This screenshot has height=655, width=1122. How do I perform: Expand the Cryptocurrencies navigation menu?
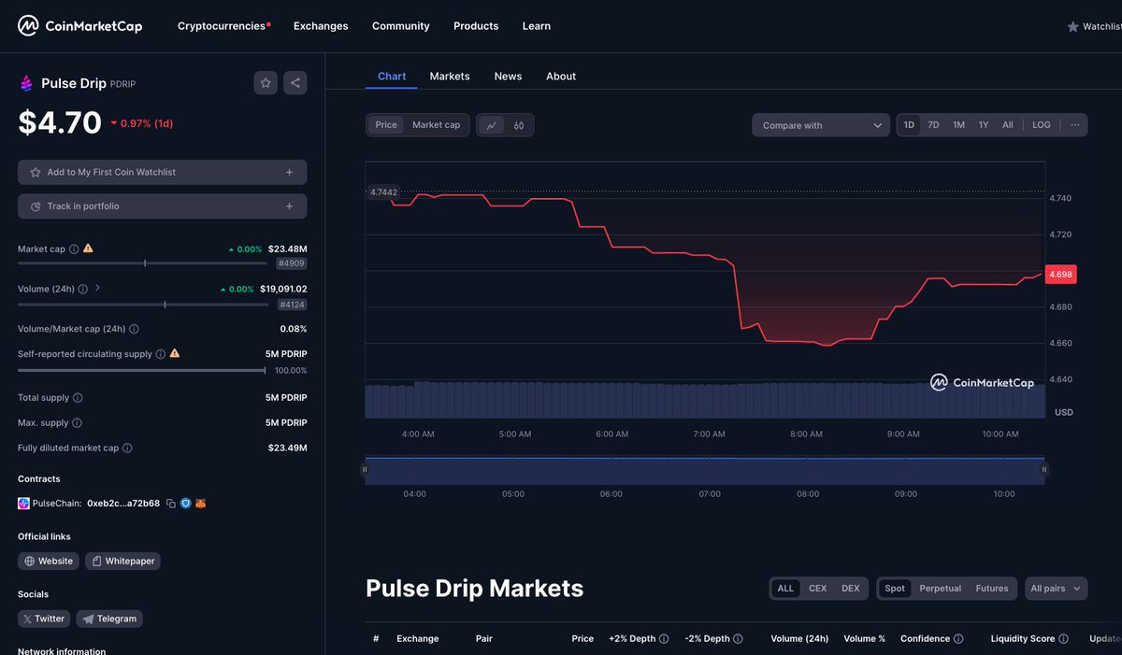pos(221,25)
